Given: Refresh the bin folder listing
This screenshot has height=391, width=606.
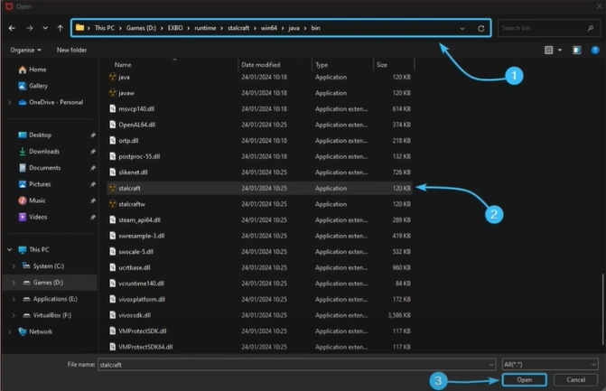Looking at the screenshot, I should point(481,28).
